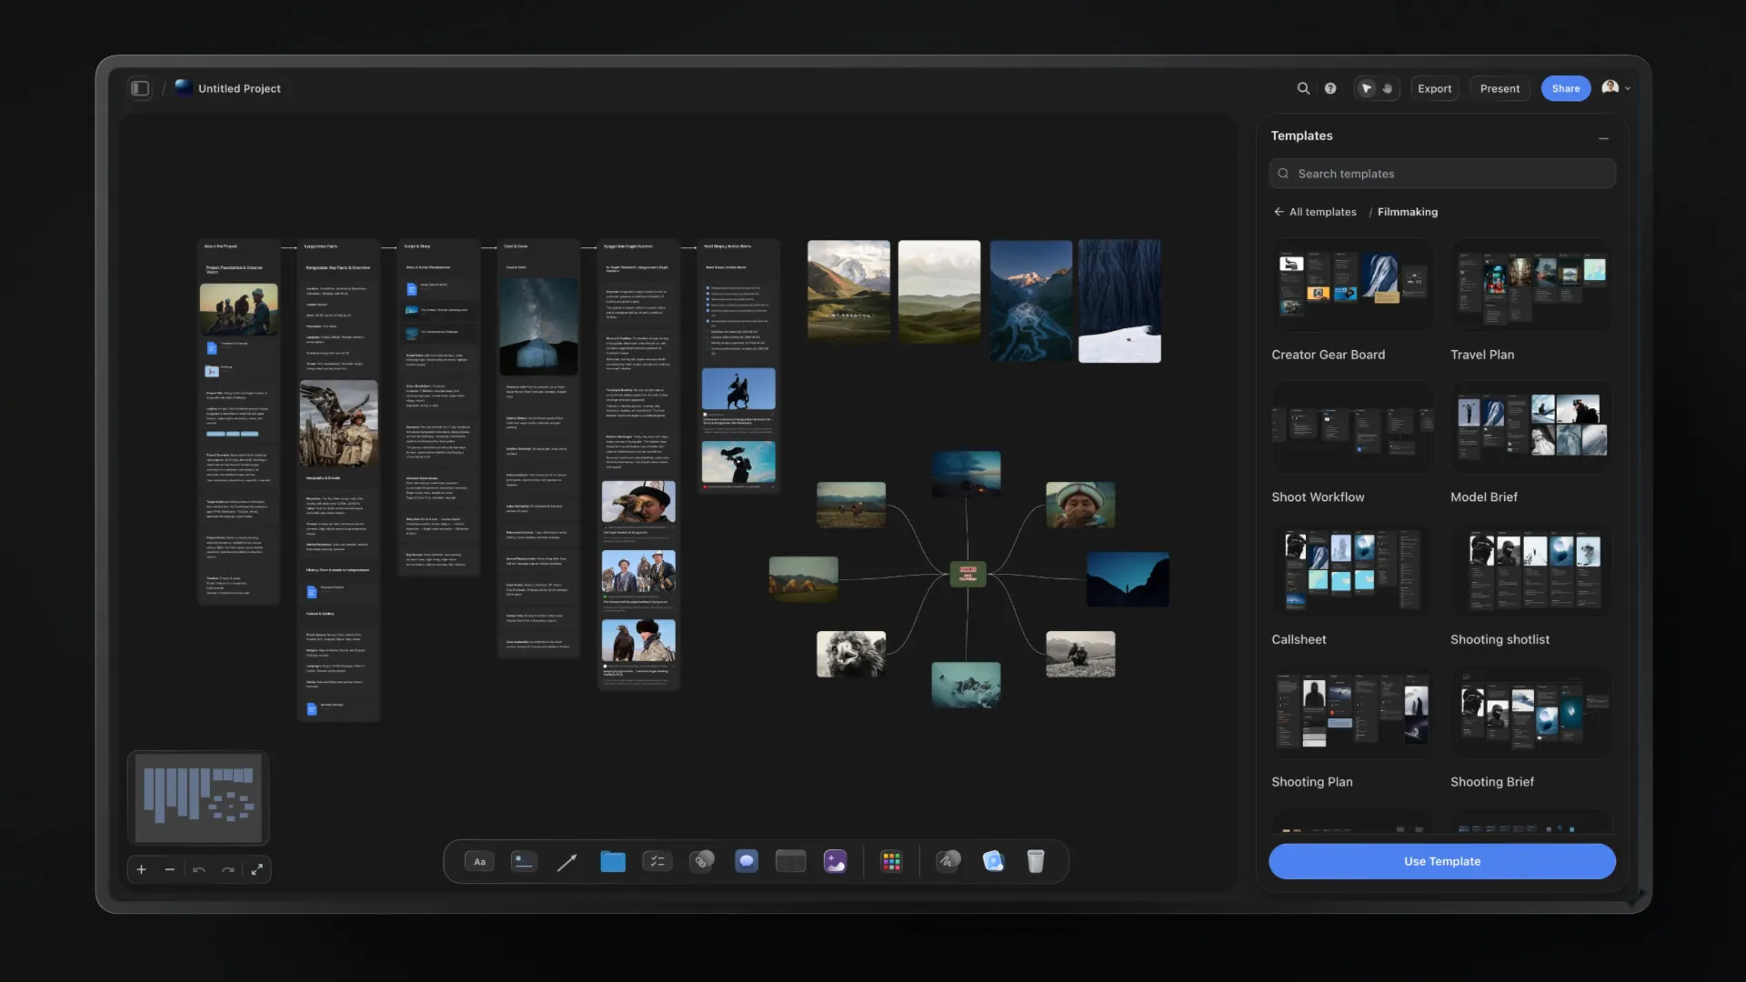This screenshot has height=982, width=1746.
Task: Redo the last action
Action: point(228,869)
